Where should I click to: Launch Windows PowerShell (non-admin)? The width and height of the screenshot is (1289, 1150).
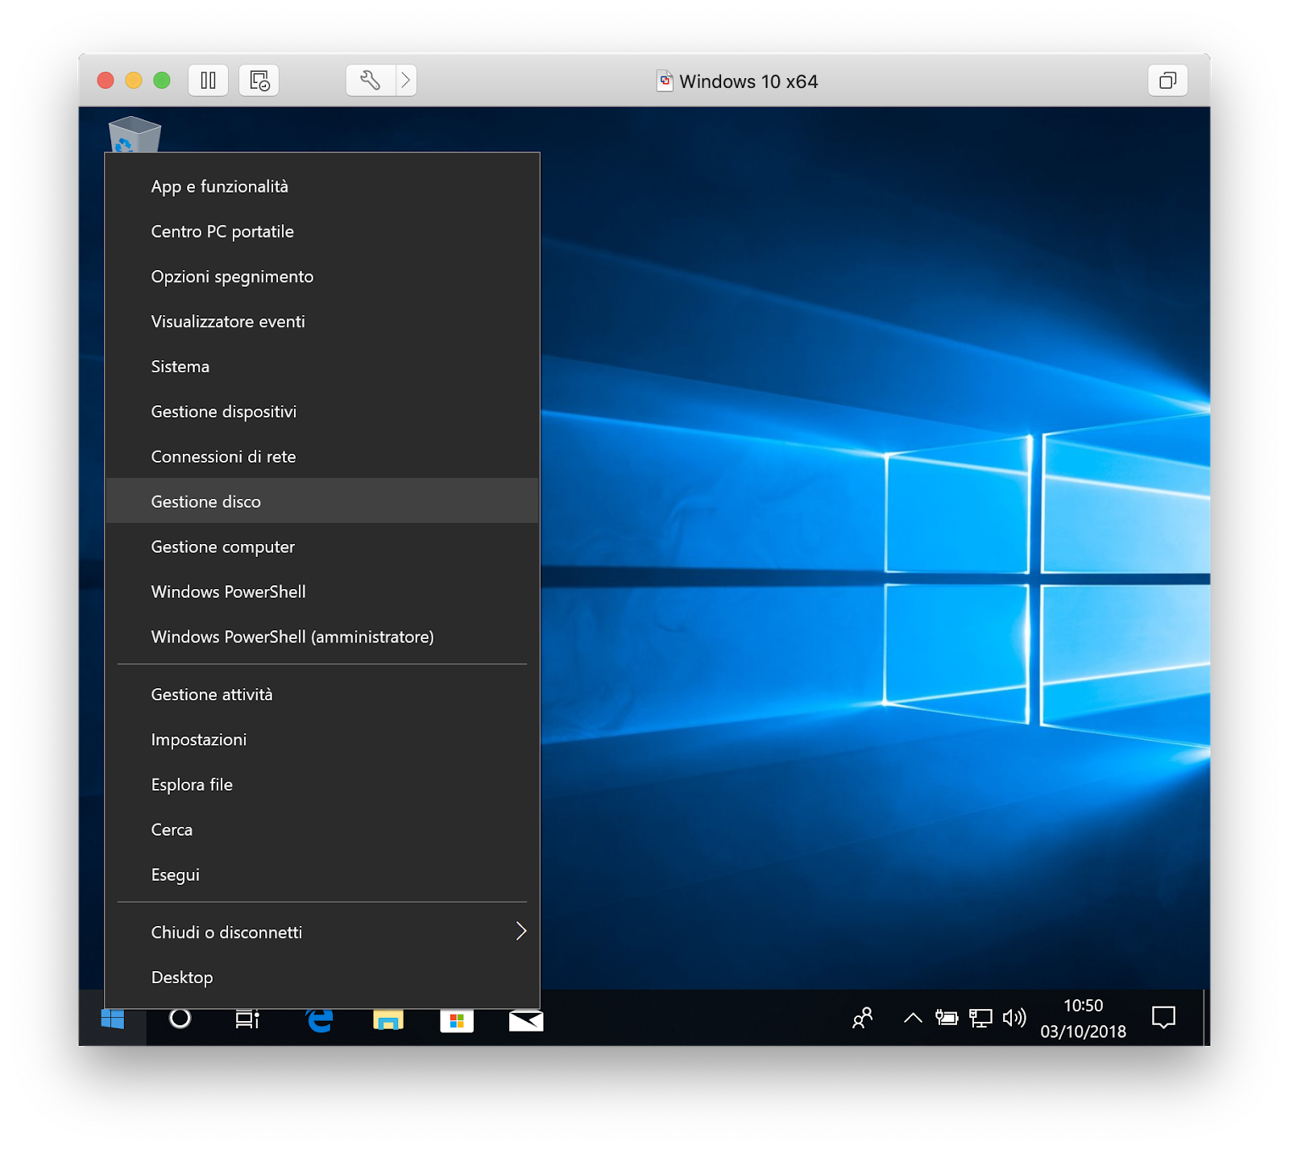pos(322,592)
